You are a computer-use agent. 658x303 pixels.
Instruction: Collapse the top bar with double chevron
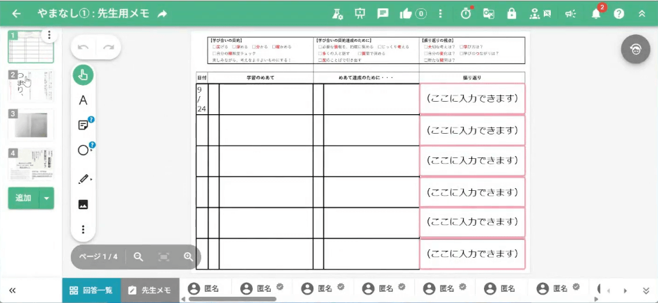(641, 14)
